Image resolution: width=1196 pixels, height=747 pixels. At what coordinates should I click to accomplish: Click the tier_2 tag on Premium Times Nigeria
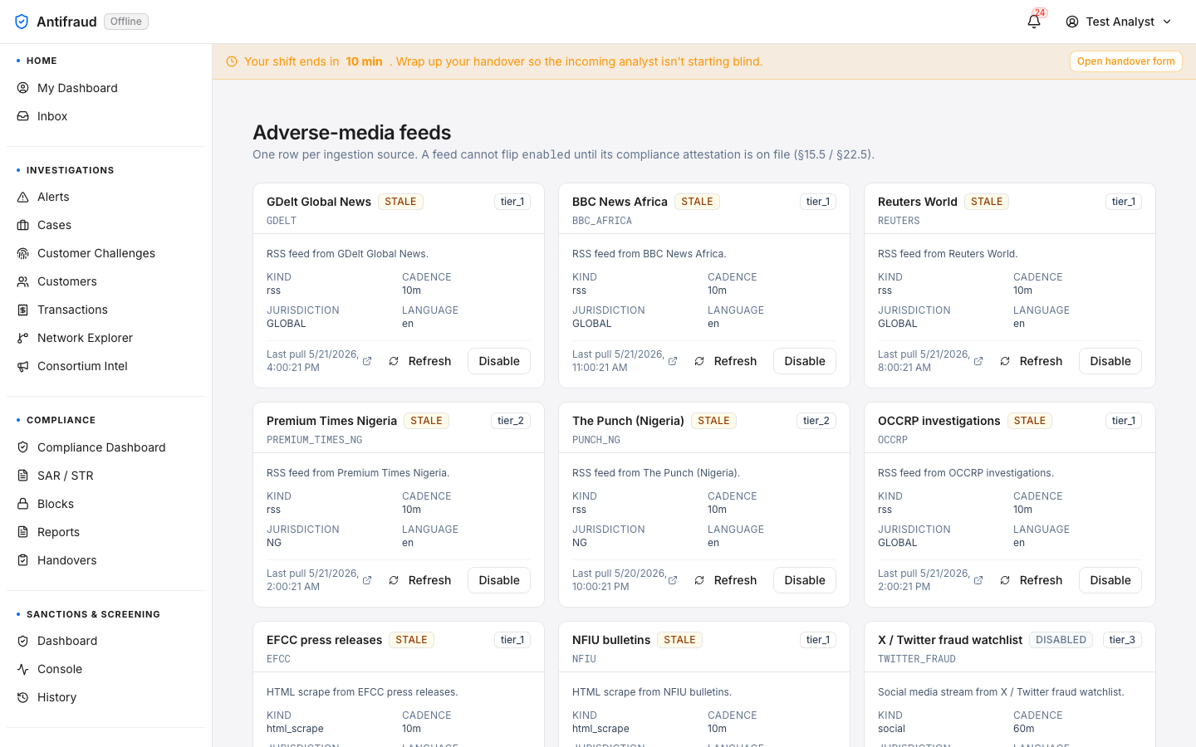pos(511,421)
